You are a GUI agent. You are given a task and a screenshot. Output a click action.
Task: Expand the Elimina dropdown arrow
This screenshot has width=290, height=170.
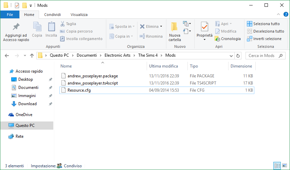161,26
